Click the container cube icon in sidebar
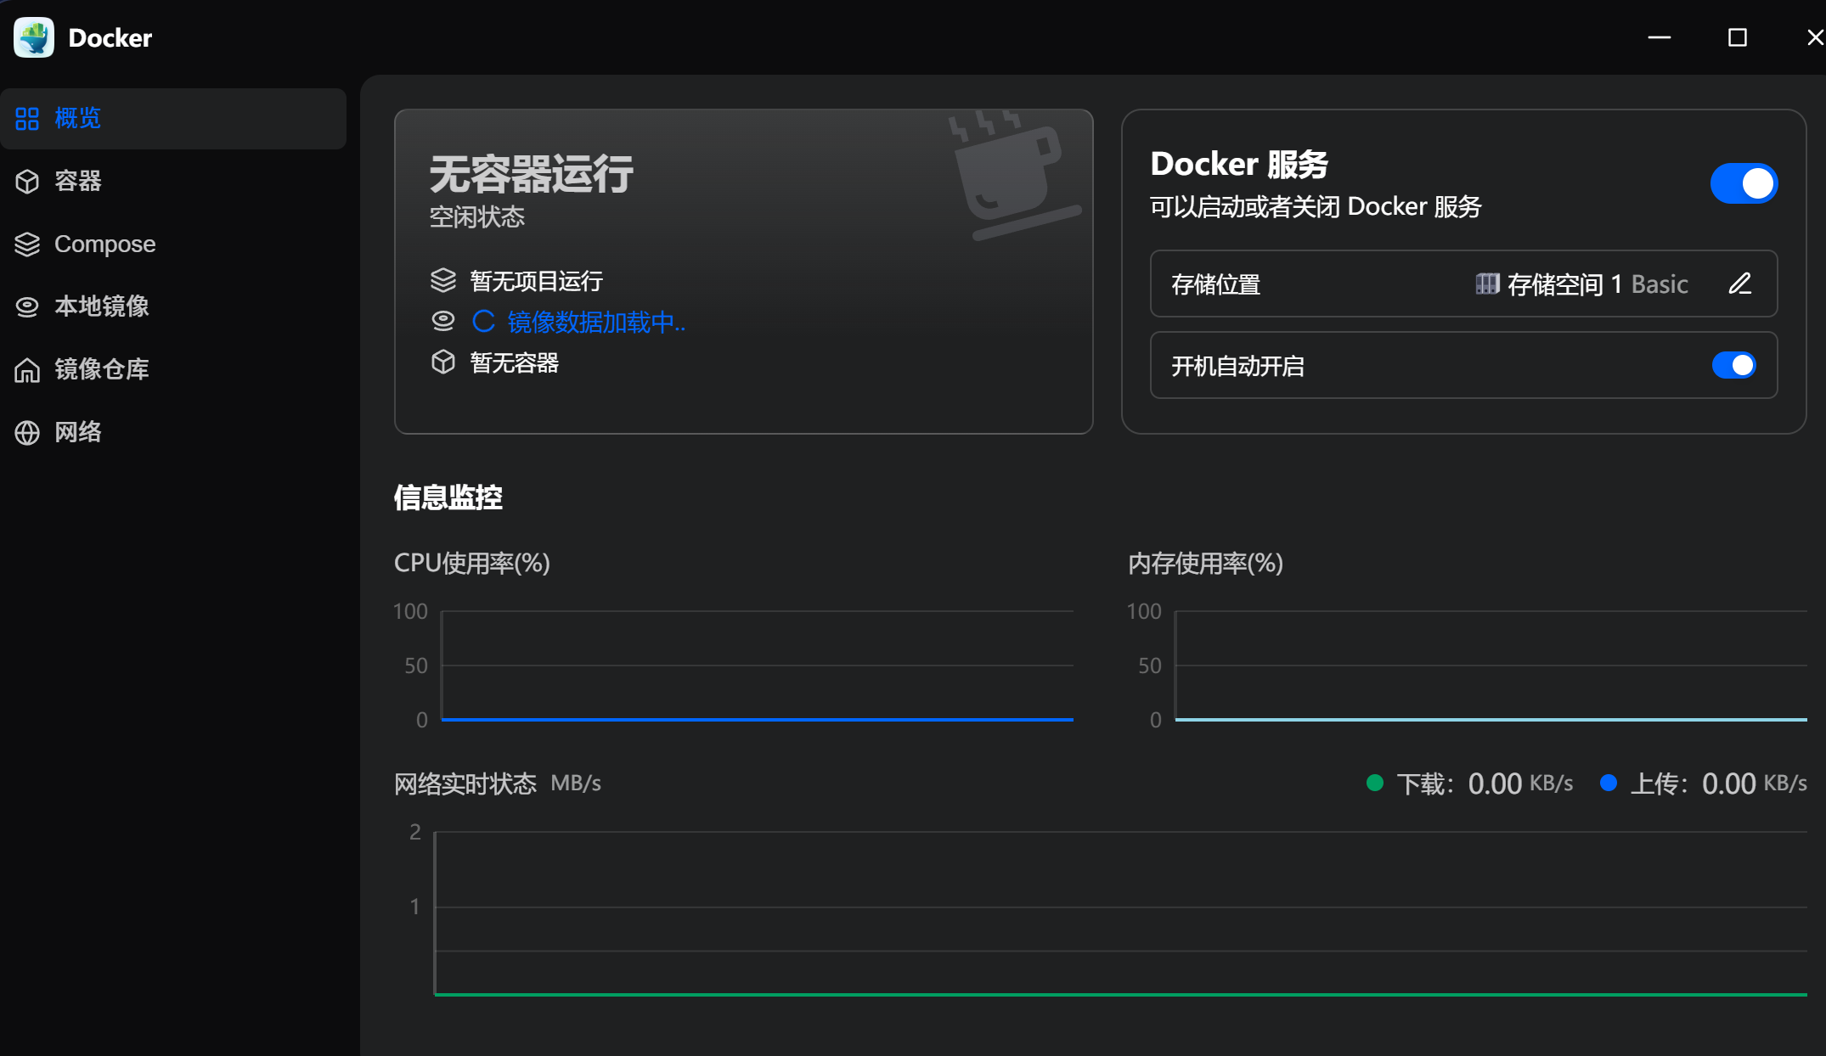Viewport: 1826px width, 1056px height. pyautogui.click(x=27, y=182)
